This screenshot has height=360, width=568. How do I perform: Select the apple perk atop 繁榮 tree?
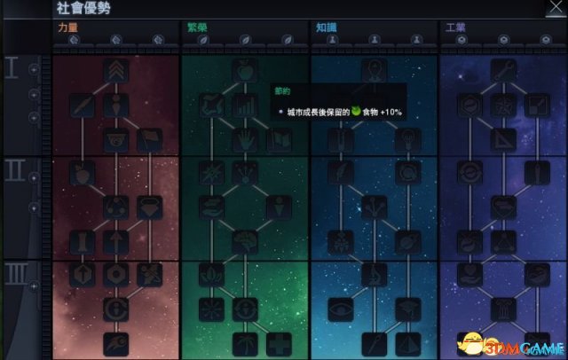click(245, 71)
